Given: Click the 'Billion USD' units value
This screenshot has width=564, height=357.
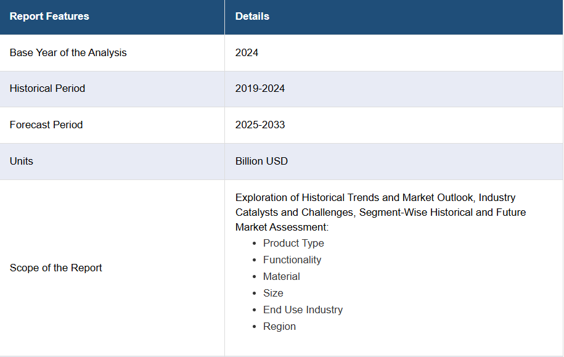Looking at the screenshot, I should 261,162.
